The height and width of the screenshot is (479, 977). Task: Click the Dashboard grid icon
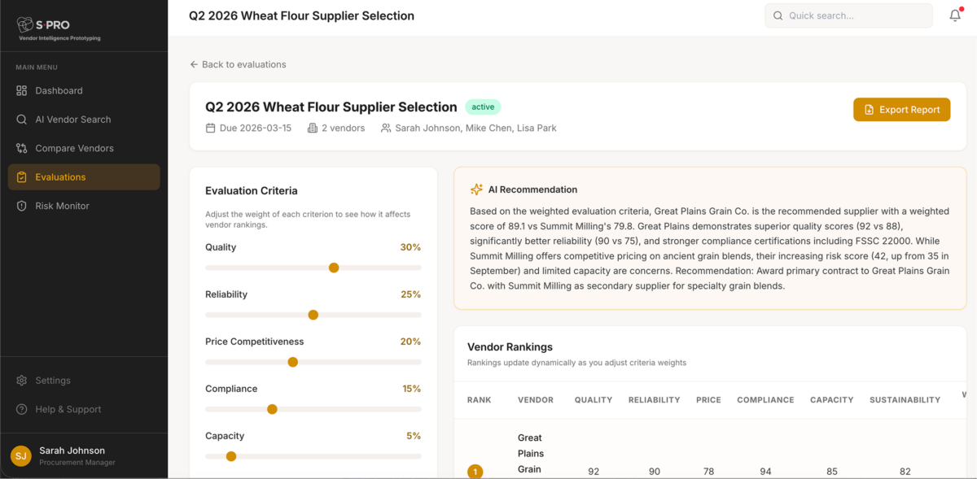pyautogui.click(x=22, y=91)
